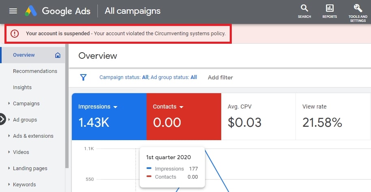371x192 pixels.
Task: Expand the Campaigns sidebar section
Action: (9, 104)
